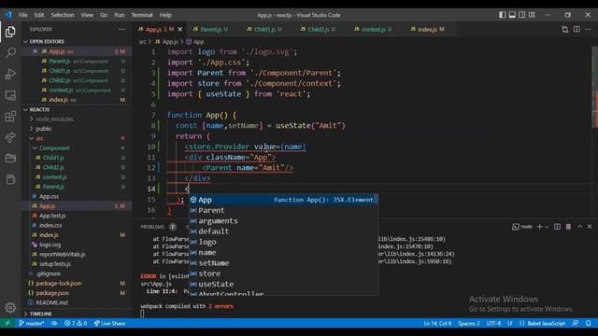Open changes compare icon in editor toolbar
598x336 pixels.
tap(564, 29)
